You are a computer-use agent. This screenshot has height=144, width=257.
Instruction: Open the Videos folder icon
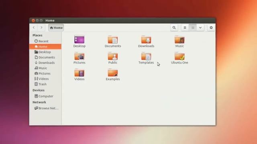click(80, 72)
